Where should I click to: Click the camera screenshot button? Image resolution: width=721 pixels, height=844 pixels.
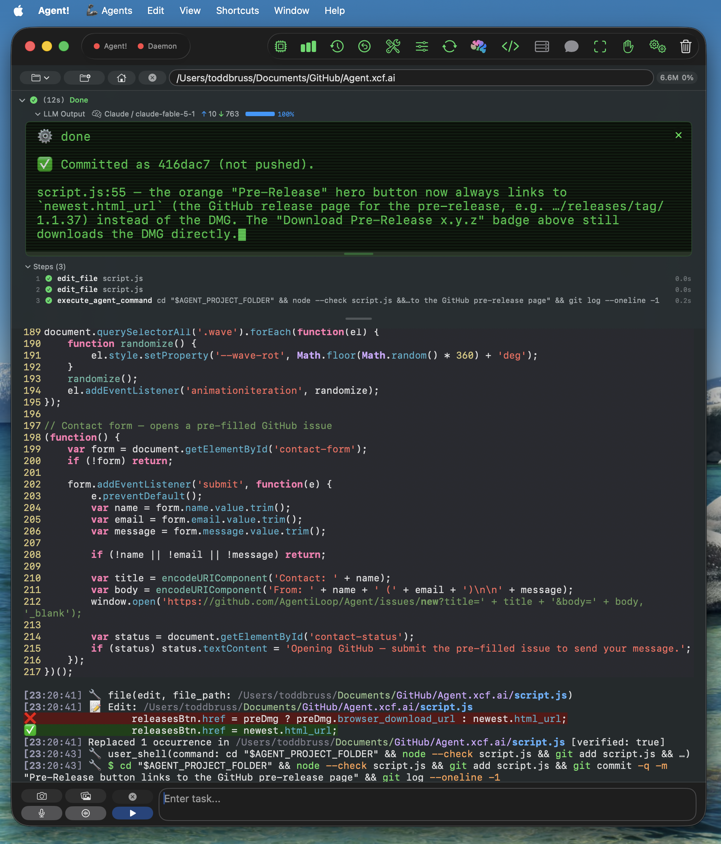point(41,796)
